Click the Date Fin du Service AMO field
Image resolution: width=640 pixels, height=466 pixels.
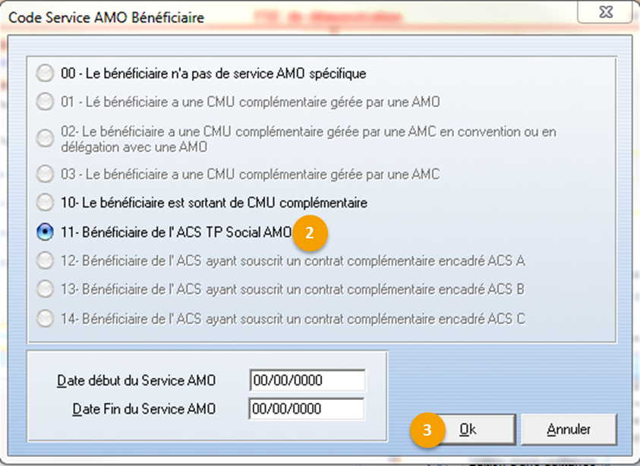pos(307,409)
